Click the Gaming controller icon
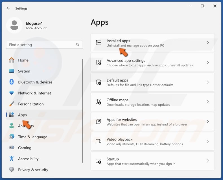The width and height of the screenshot is (223, 180). click(x=12, y=148)
